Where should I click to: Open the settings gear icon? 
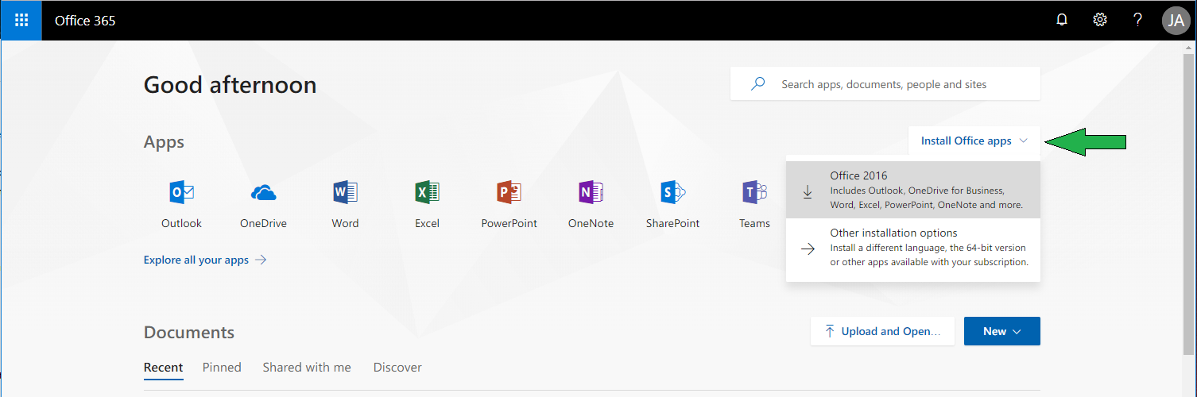[1100, 21]
